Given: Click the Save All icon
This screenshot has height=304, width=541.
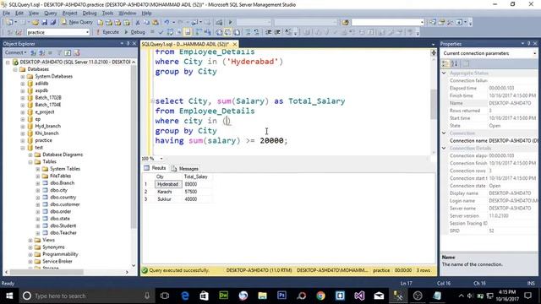Looking at the screenshot, I should point(53,22).
